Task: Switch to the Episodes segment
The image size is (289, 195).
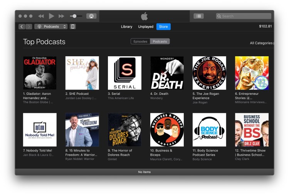Action: tap(140, 42)
